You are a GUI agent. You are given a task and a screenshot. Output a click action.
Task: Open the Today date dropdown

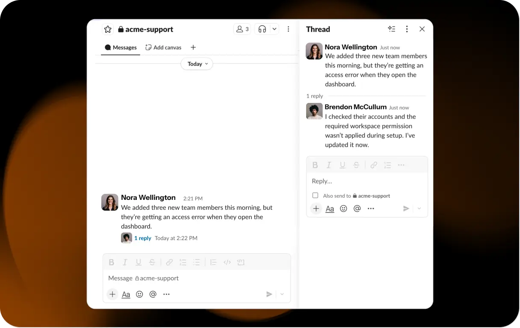tap(197, 64)
